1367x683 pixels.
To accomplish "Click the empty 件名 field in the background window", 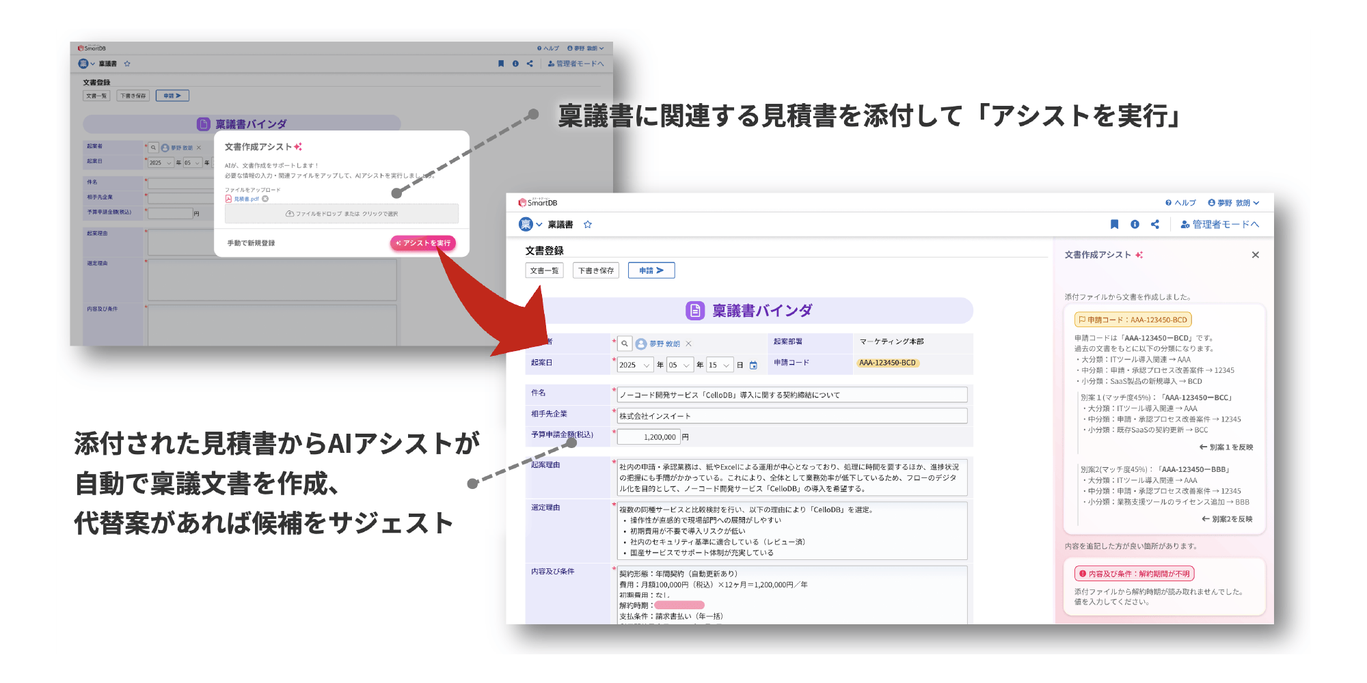I will 180,183.
